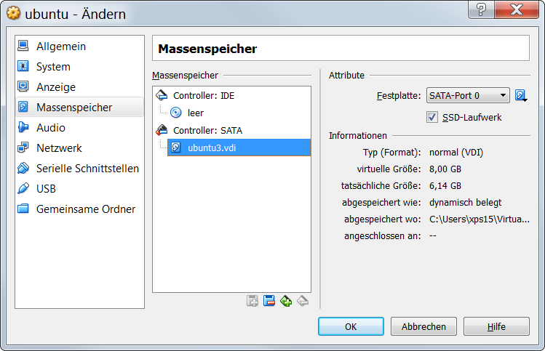
Task: Select the empty optical drive 'leer'
Action: [x=195, y=113]
